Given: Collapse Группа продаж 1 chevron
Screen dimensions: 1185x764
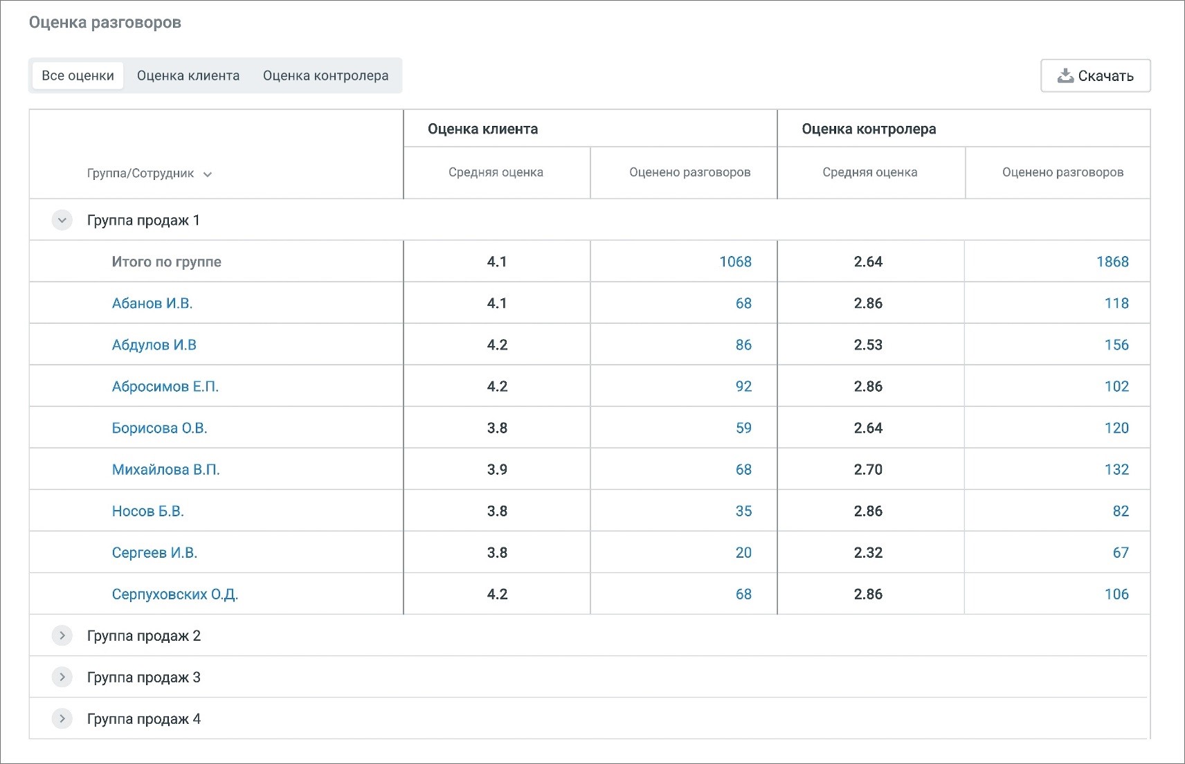Looking at the screenshot, I should click(x=62, y=221).
